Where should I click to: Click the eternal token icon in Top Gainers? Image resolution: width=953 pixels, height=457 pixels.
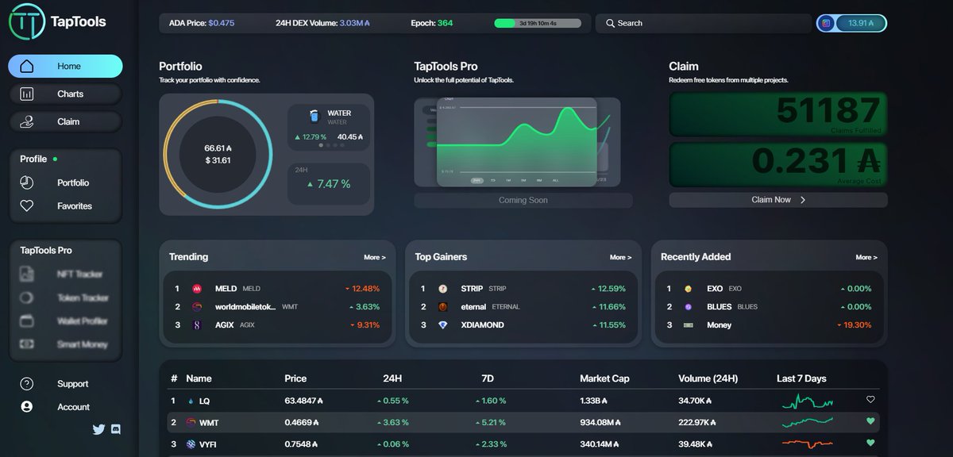[x=443, y=307]
